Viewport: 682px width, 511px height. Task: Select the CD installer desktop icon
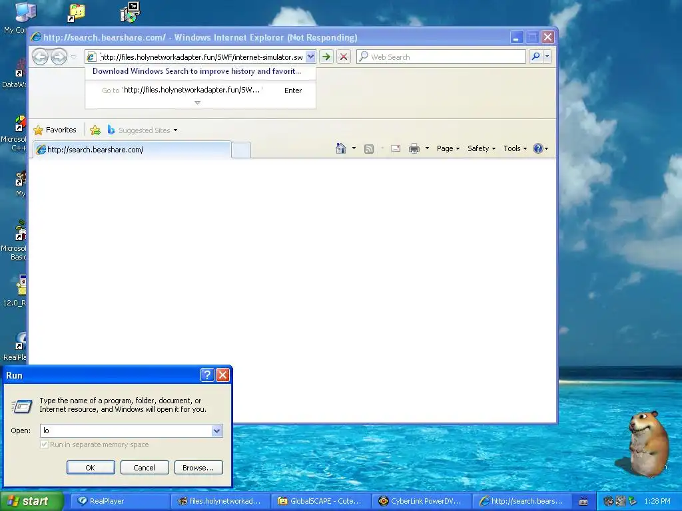[x=130, y=12]
